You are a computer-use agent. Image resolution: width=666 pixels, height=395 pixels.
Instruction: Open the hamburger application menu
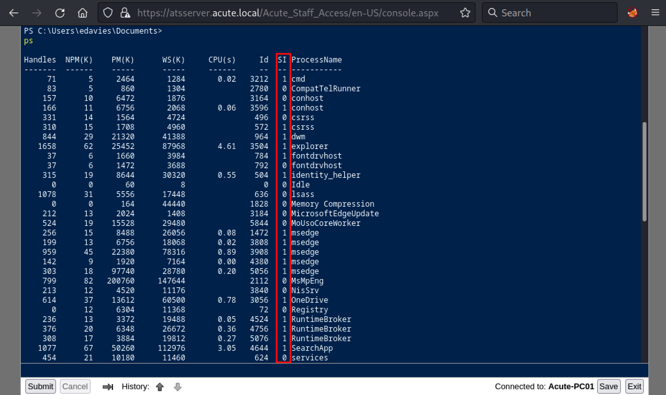[655, 13]
